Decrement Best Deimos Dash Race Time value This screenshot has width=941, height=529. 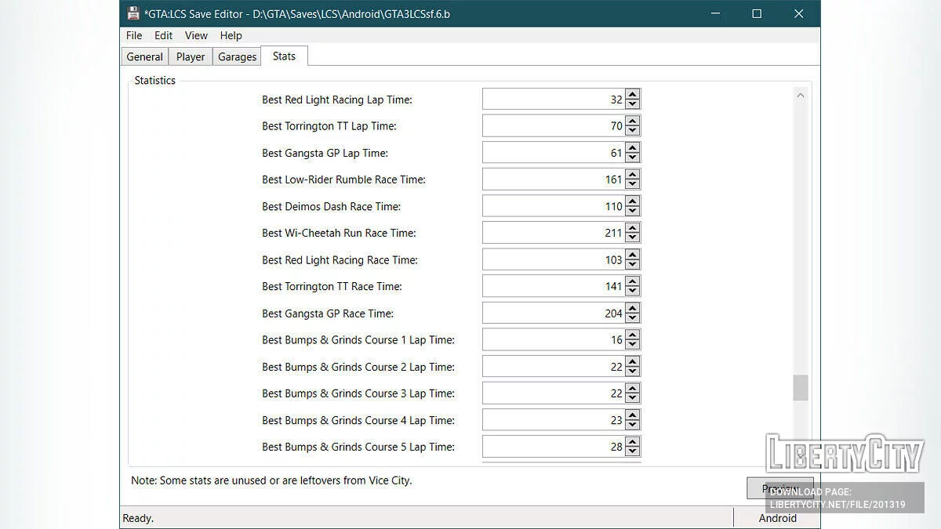tap(632, 209)
